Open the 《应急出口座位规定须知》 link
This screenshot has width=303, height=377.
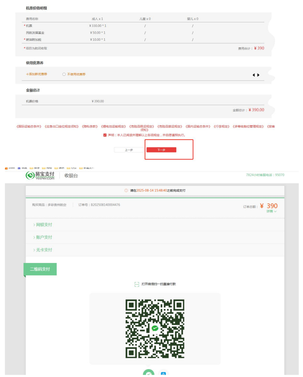point(62,126)
